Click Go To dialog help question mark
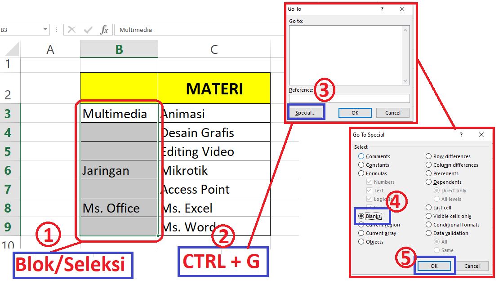 382,9
